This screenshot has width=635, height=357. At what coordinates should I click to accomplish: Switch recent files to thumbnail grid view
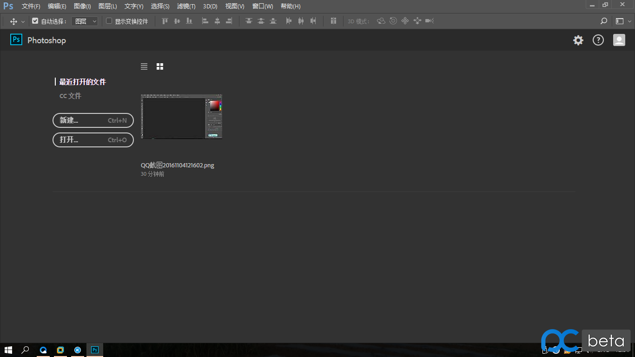160,66
